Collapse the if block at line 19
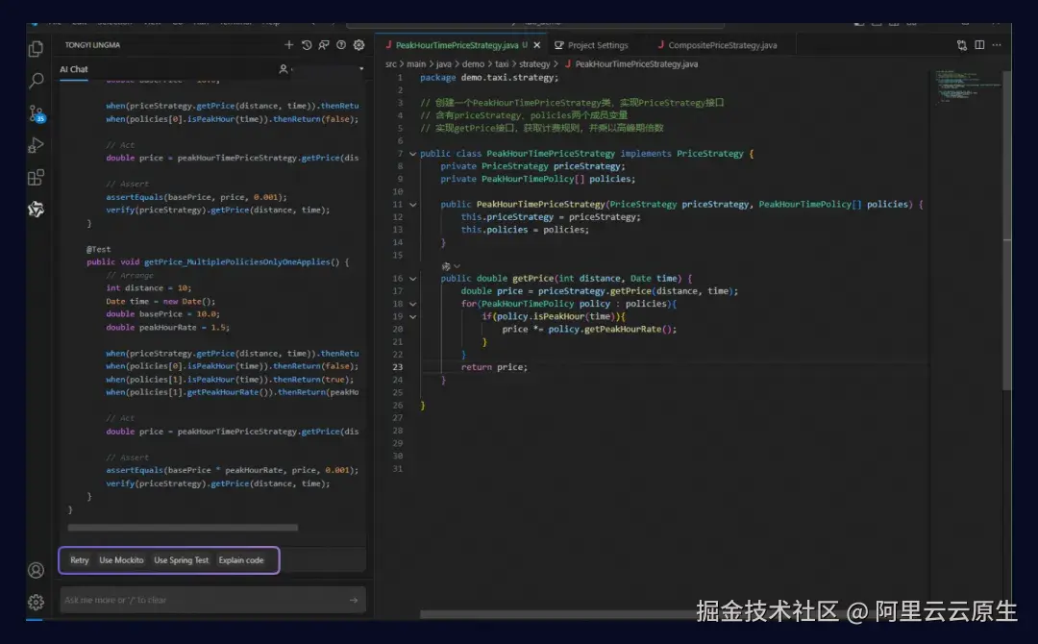Image resolution: width=1038 pixels, height=644 pixels. point(413,316)
